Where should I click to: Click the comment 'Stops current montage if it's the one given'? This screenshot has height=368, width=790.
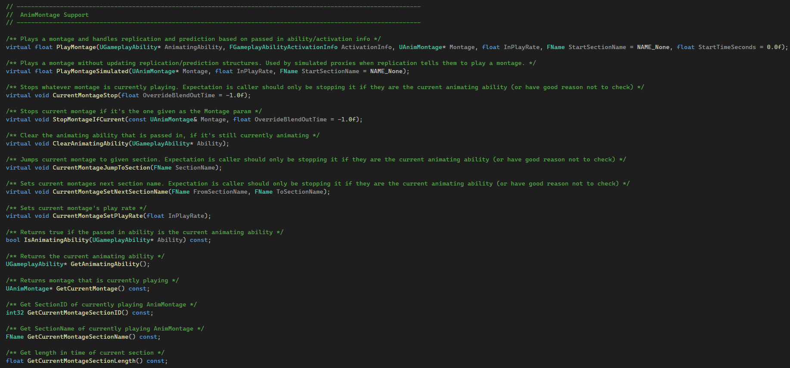click(x=134, y=111)
